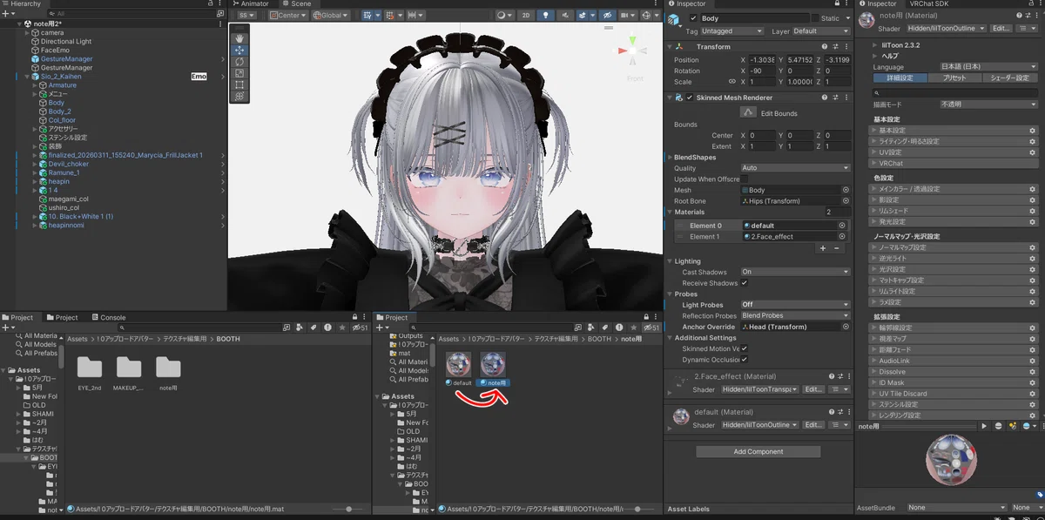
Task: Select the Rotate tool in Scene toolbar
Action: pos(239,62)
